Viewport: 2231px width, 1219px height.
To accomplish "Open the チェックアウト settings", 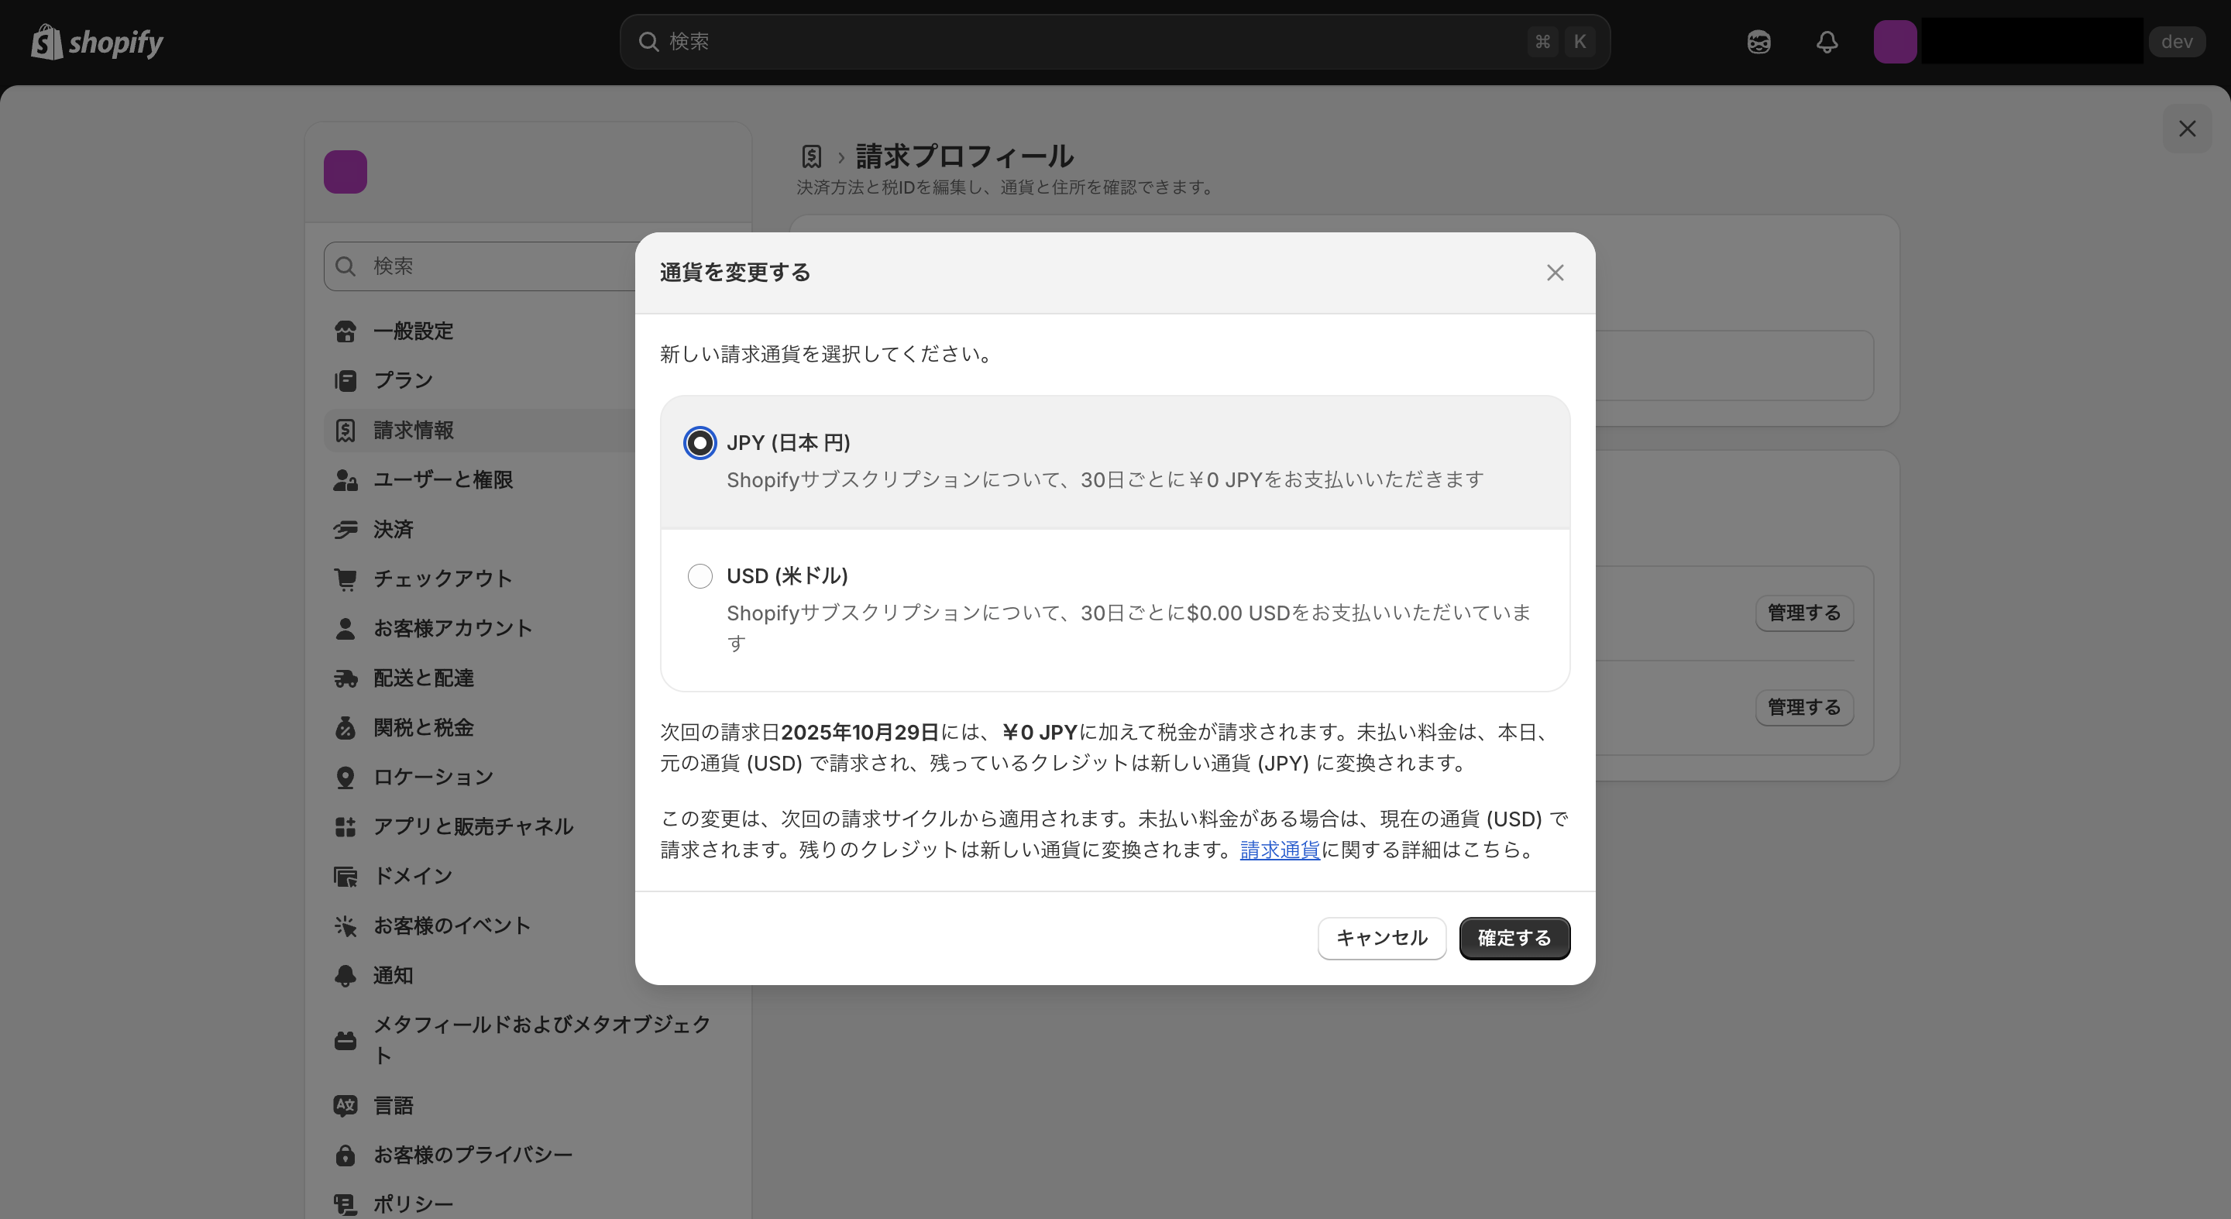I will [x=442, y=579].
